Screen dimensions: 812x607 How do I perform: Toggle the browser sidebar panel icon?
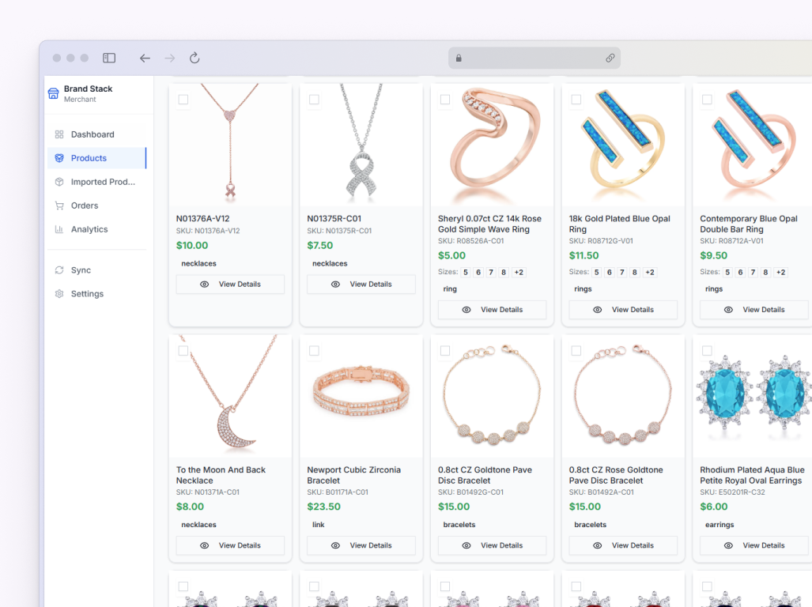[109, 58]
